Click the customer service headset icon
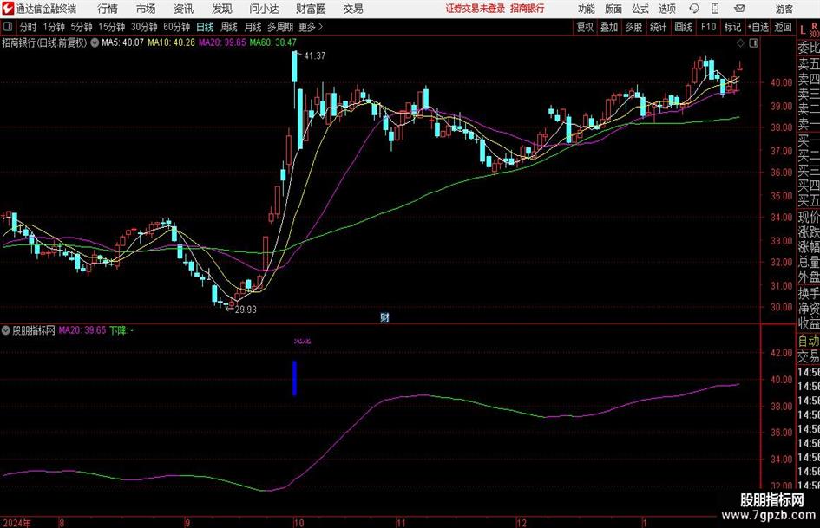Image resolution: width=820 pixels, height=528 pixels. pyautogui.click(x=694, y=9)
